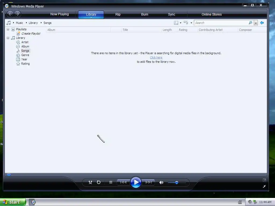Select Songs in the library tree
The height and width of the screenshot is (206, 275).
point(25,51)
